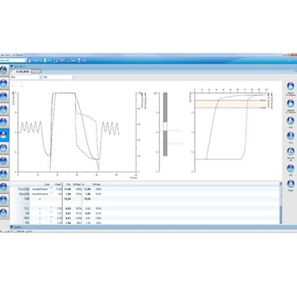The image size is (297, 301).
Task: Click the fifth round icon in right panel
Action: click(x=291, y=151)
